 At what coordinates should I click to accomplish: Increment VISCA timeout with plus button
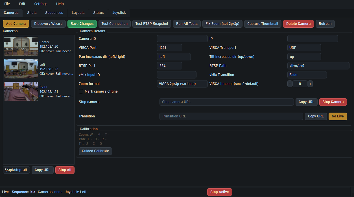pos(310,84)
